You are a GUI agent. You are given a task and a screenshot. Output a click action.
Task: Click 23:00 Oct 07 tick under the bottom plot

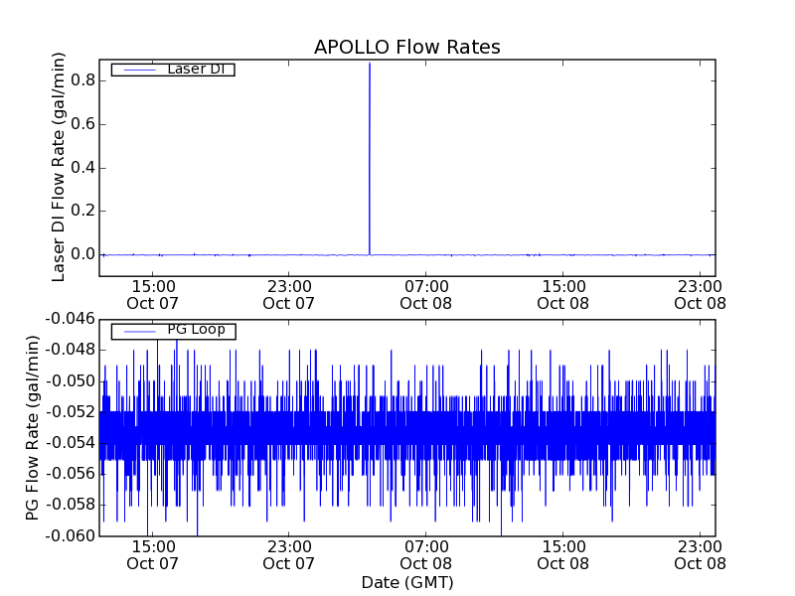pyautogui.click(x=289, y=554)
